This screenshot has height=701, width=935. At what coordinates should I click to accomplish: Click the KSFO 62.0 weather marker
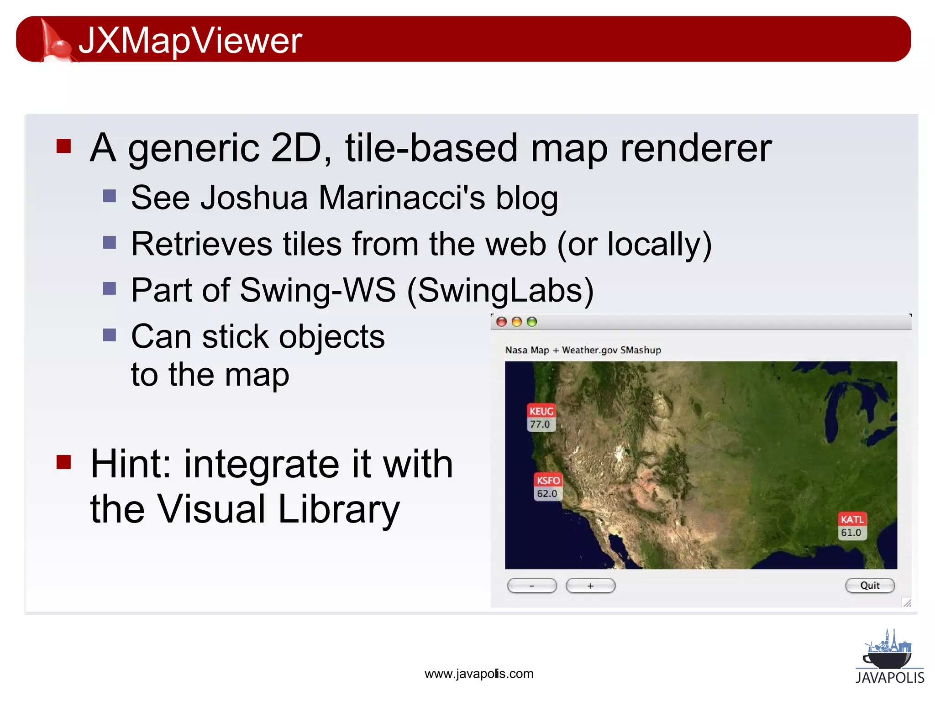[548, 487]
